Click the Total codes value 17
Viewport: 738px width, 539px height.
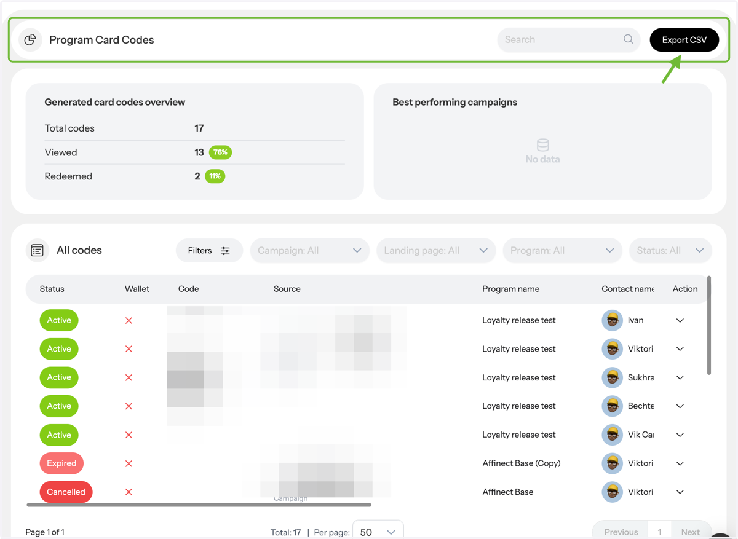coord(199,128)
